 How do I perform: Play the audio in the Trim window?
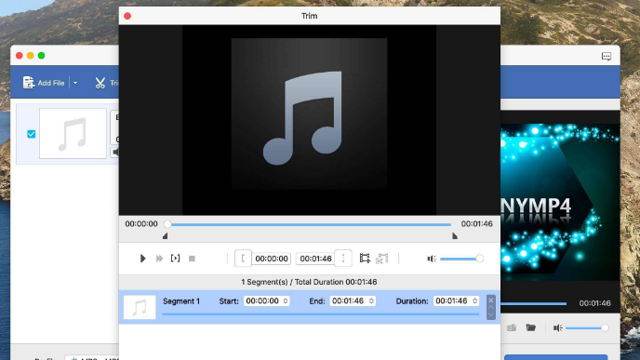click(x=142, y=259)
